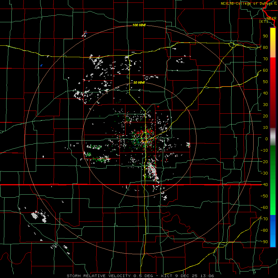This screenshot has width=278, height=278.
Task: Click the 50 value on velocity scale
Action: (x=265, y=82)
